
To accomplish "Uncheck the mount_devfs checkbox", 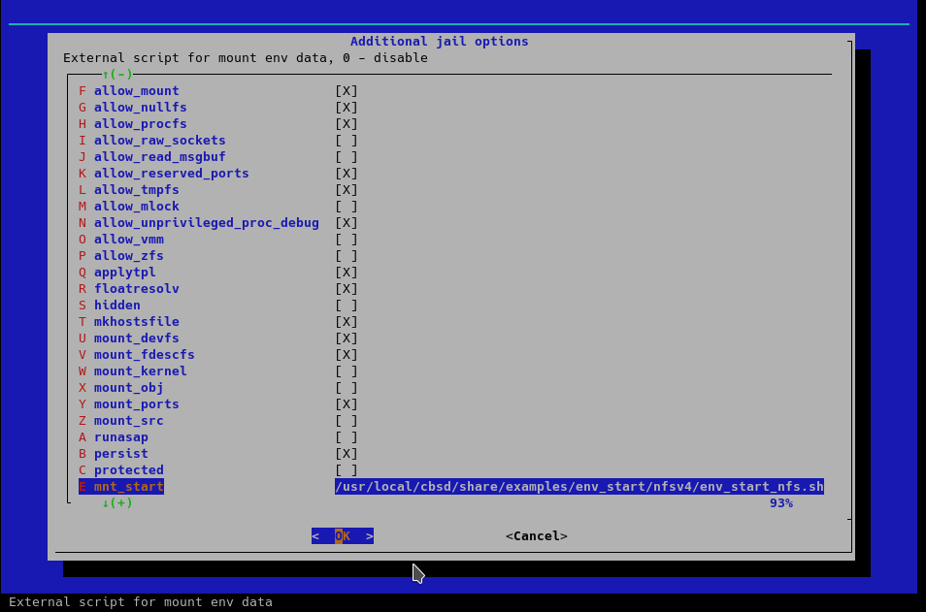I will click(x=347, y=338).
